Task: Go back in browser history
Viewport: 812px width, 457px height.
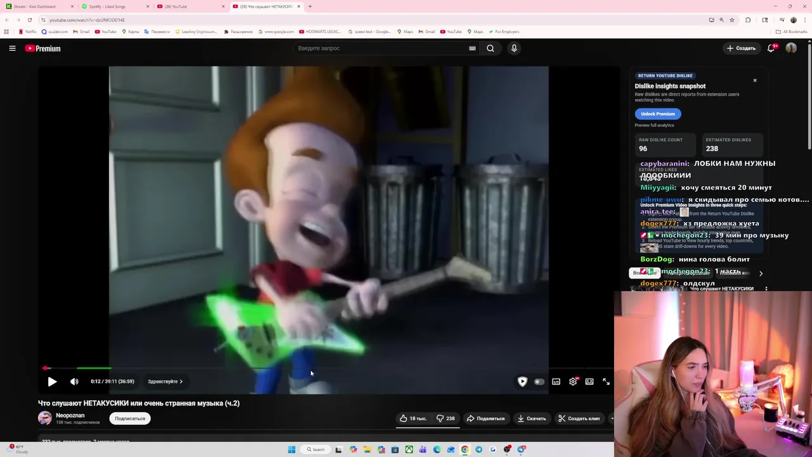Action: click(x=7, y=20)
